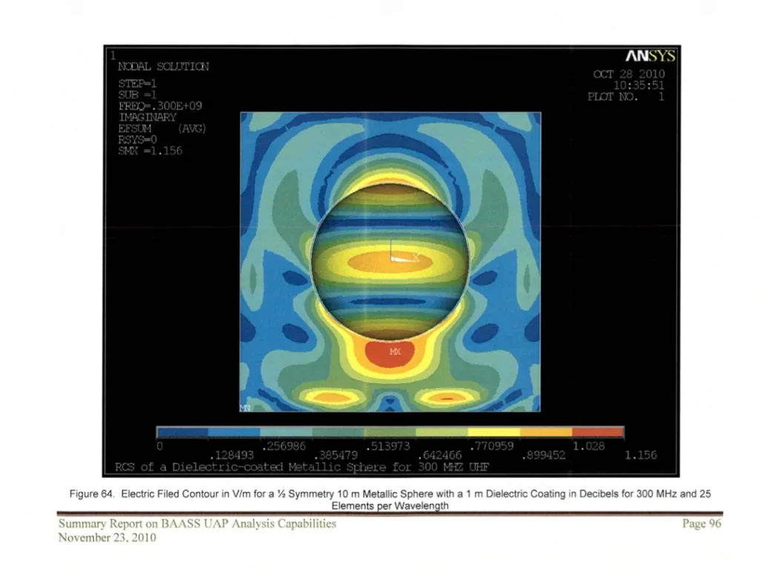This screenshot has height=574, width=759.
Task: Click the November 23, 2010 footer date
Action: pos(107,538)
